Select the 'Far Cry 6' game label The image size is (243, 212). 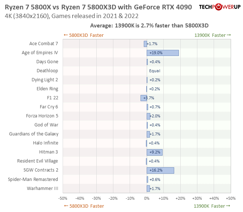point(49,107)
